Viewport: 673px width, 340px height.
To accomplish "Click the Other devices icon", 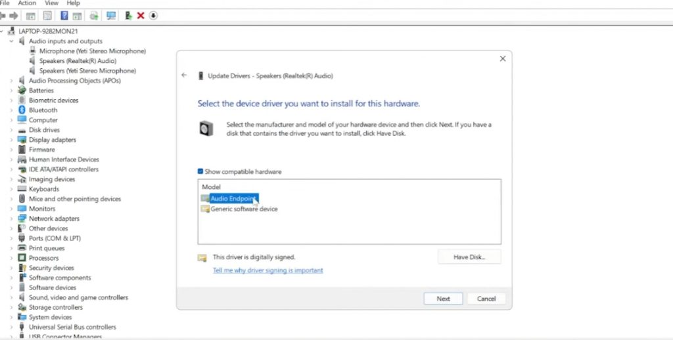I will coord(22,228).
